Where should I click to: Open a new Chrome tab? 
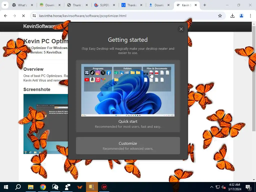(205, 5)
